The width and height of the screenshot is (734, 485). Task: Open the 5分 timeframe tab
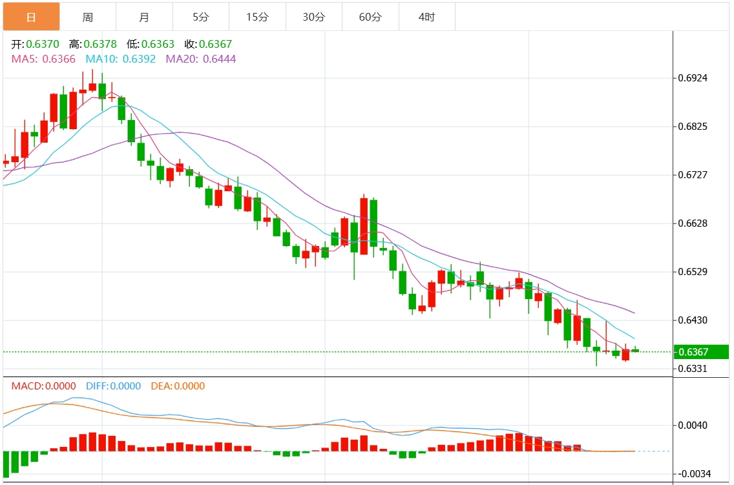pos(201,17)
